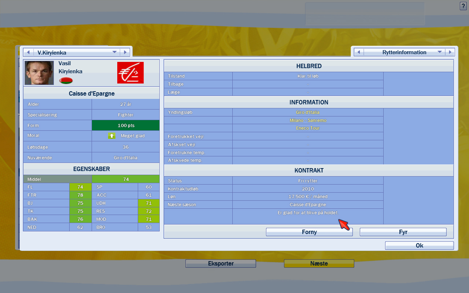
Task: Open the V.Kiryienka rider dropdown
Action: click(114, 52)
